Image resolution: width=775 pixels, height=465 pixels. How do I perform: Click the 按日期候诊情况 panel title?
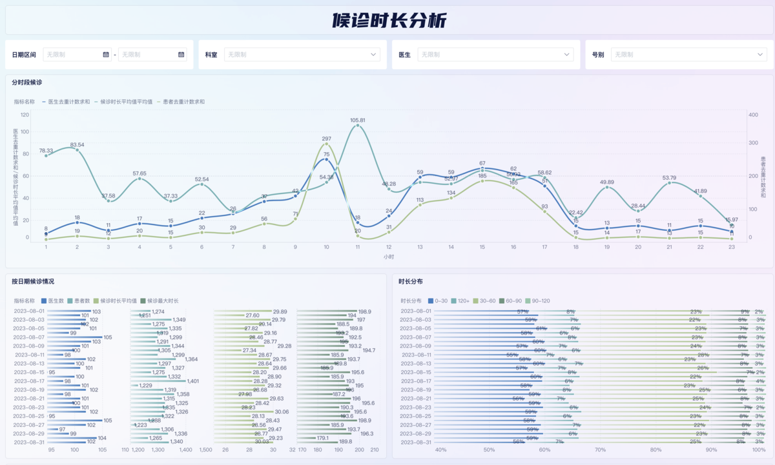[x=33, y=282]
